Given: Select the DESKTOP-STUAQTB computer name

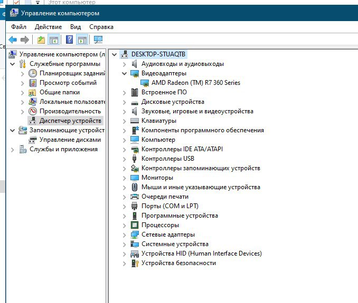Looking at the screenshot, I should [158, 54].
